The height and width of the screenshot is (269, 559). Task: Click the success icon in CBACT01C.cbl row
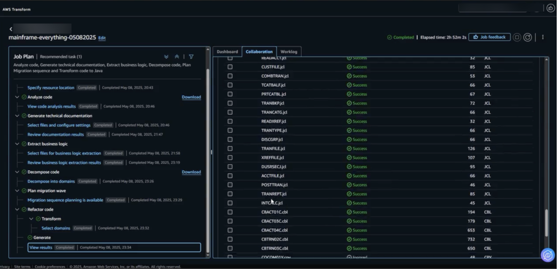(x=349, y=212)
